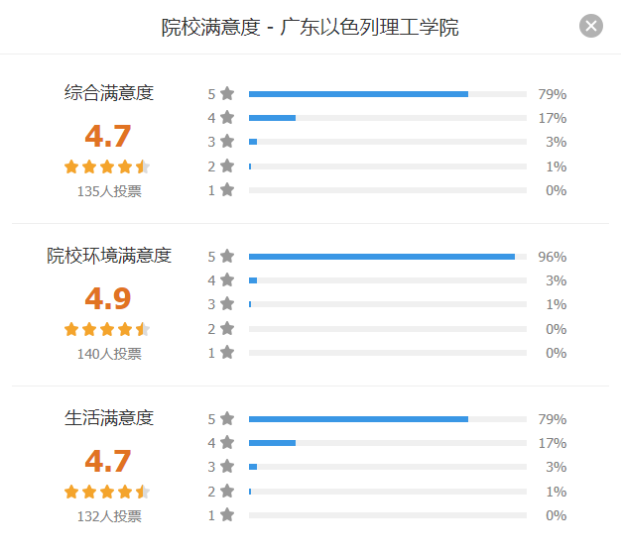Click the 4.9 score for 院校环境满意度
Viewport: 621px width, 553px height.
point(108,298)
